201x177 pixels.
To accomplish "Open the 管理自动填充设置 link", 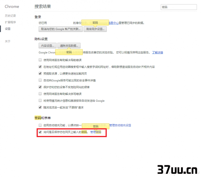I will tap(120, 125).
